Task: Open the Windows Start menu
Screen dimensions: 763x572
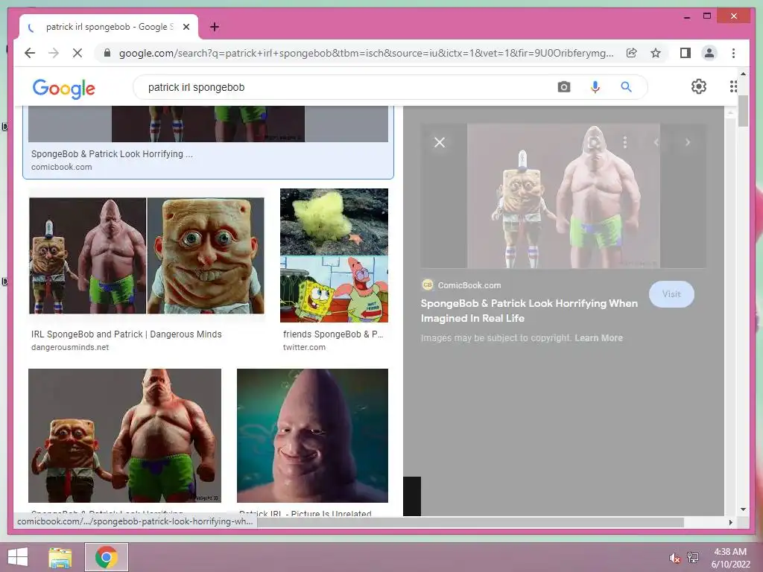Action: pos(18,557)
